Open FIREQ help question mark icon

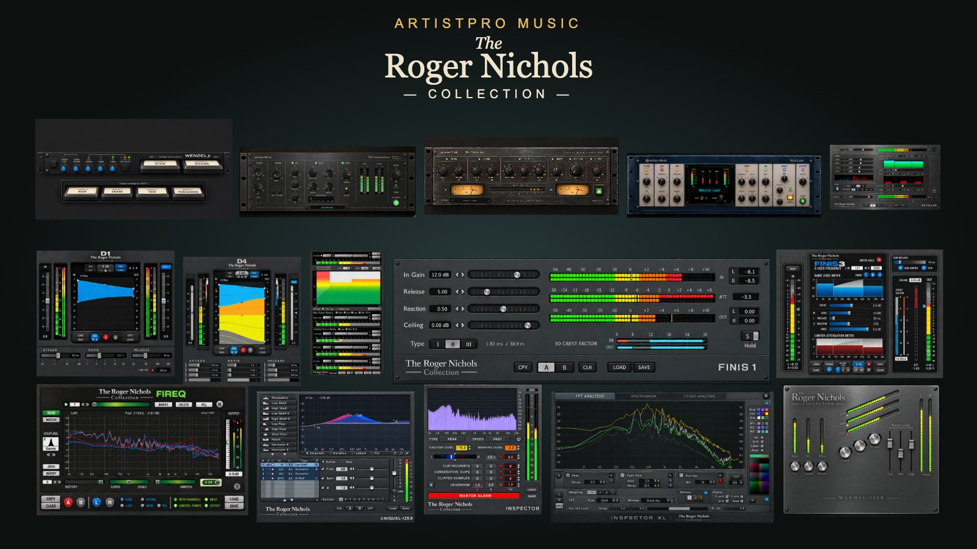point(237,487)
